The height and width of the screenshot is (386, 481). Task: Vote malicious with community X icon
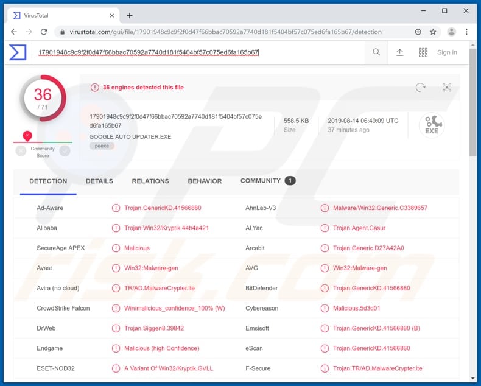tap(21, 150)
